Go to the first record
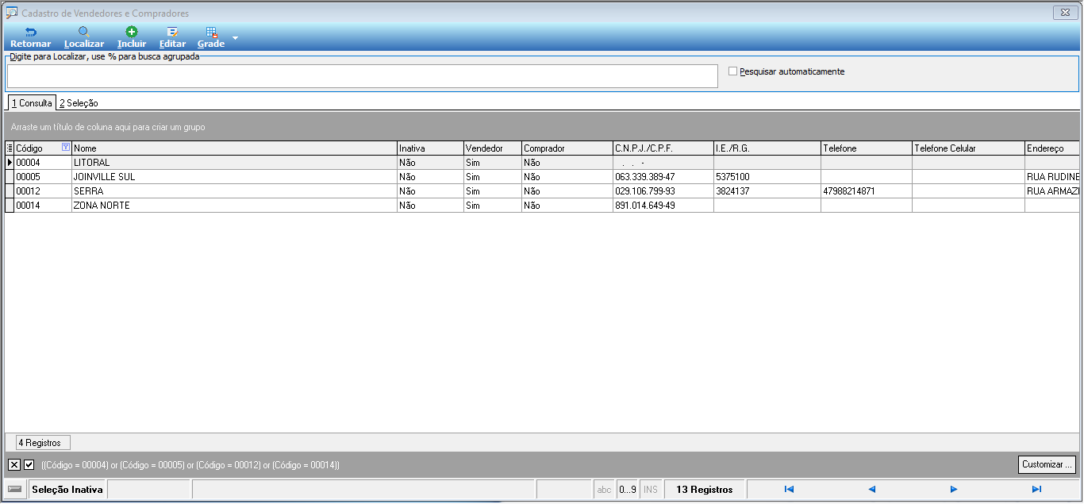1084x504 pixels. [x=789, y=490]
